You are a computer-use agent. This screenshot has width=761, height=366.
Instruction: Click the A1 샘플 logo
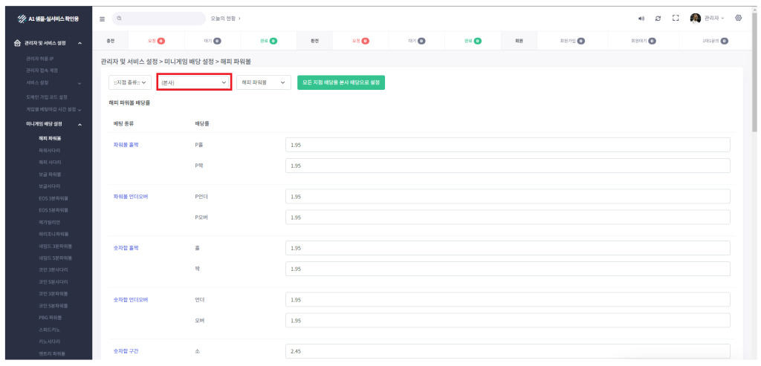pyautogui.click(x=46, y=18)
